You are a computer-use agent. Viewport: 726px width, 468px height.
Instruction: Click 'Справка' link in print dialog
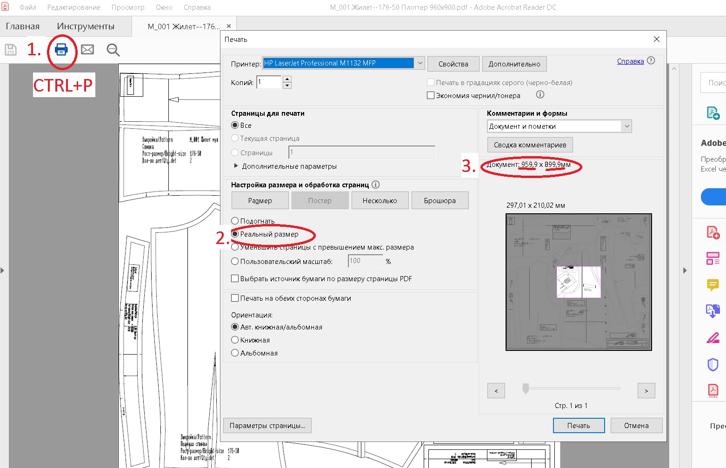[630, 61]
